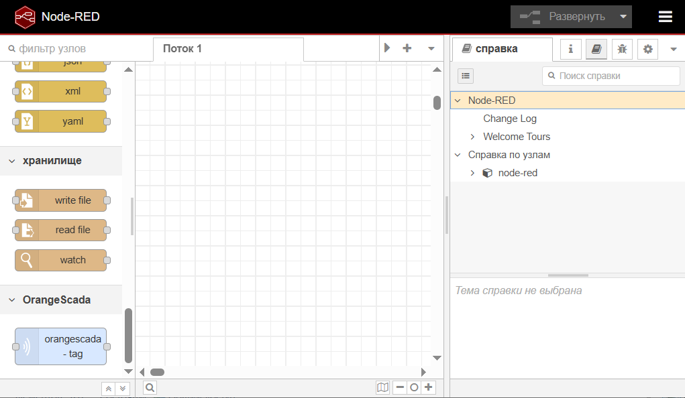Open the debug bug sidebar icon
Viewport: 685px width, 398px height.
(x=622, y=49)
